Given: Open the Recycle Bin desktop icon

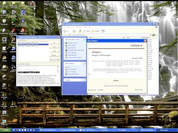Looking at the screenshot, I should 4,22.
